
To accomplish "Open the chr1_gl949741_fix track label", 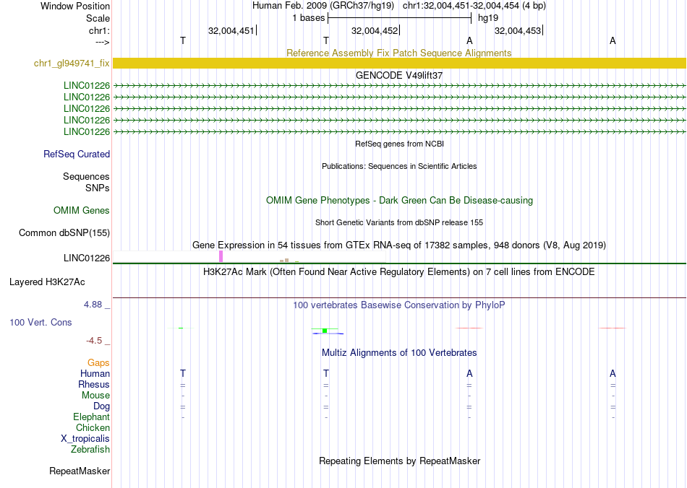I will point(72,63).
